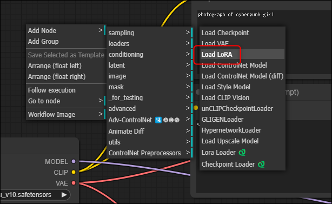
Task: Add a Load Upscale Model node
Action: 242,141
